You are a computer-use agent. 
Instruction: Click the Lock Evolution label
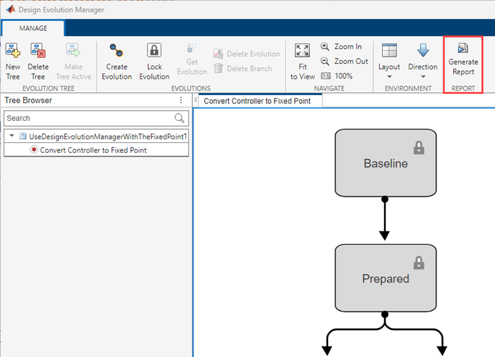tap(154, 72)
